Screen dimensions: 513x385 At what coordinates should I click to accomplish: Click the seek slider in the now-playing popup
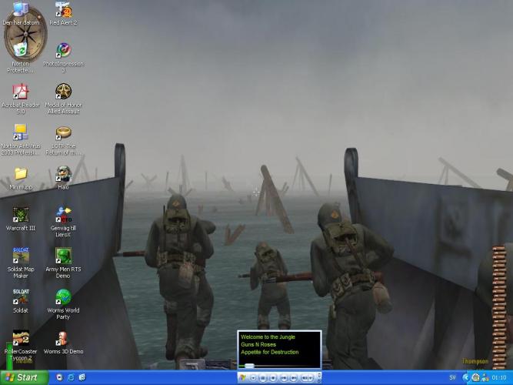[x=249, y=365]
